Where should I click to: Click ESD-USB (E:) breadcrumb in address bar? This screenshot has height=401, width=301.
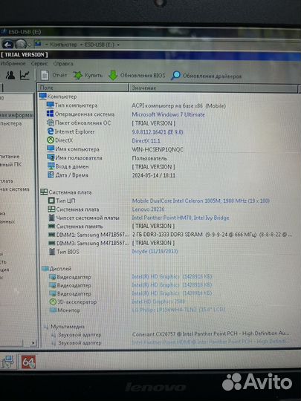click(x=100, y=45)
